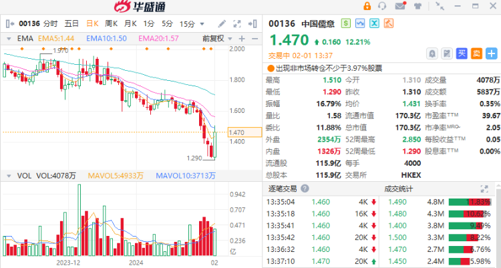Switch to the 5分 chart period

167,23
